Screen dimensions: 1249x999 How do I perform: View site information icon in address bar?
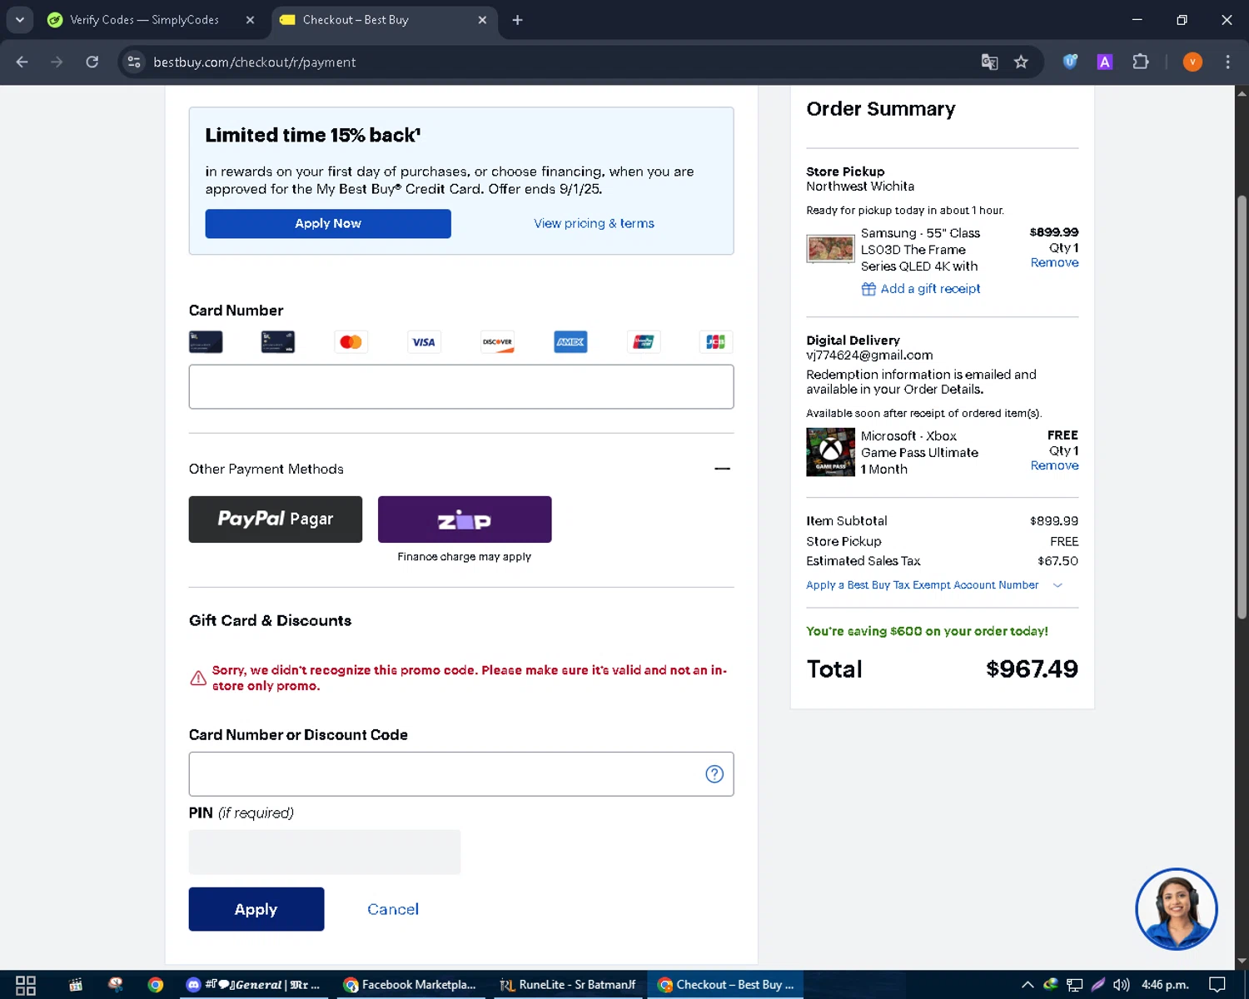(x=134, y=62)
